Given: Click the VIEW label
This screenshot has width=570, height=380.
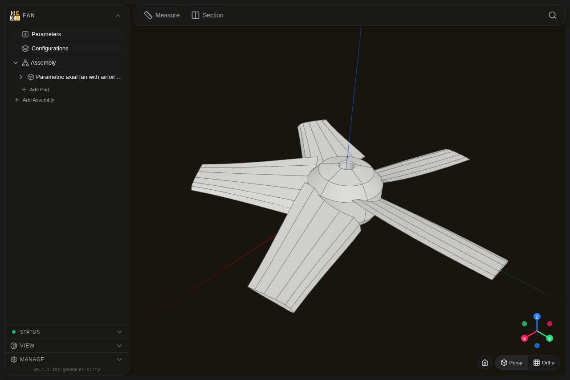Looking at the screenshot, I should [27, 346].
